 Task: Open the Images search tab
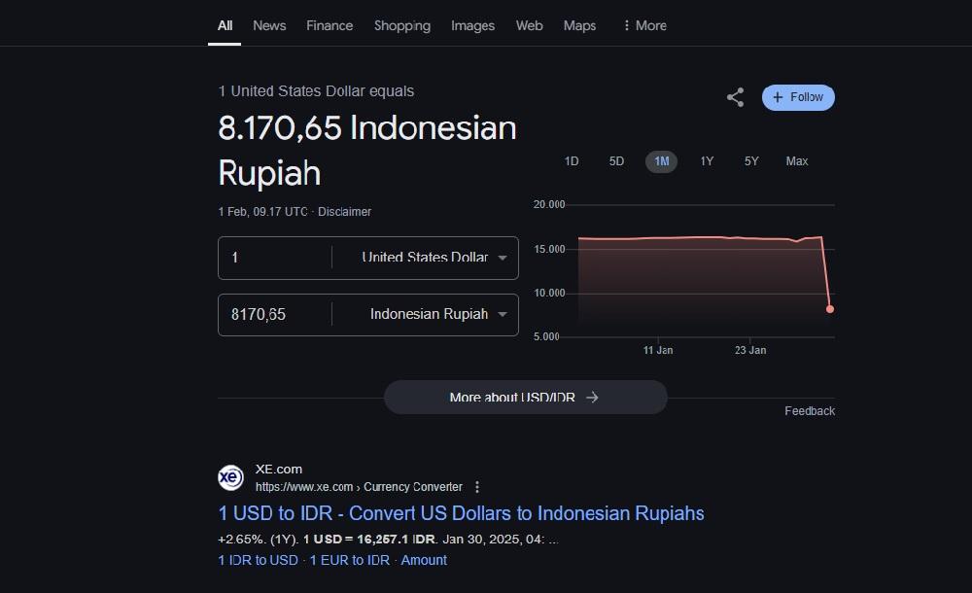[472, 25]
